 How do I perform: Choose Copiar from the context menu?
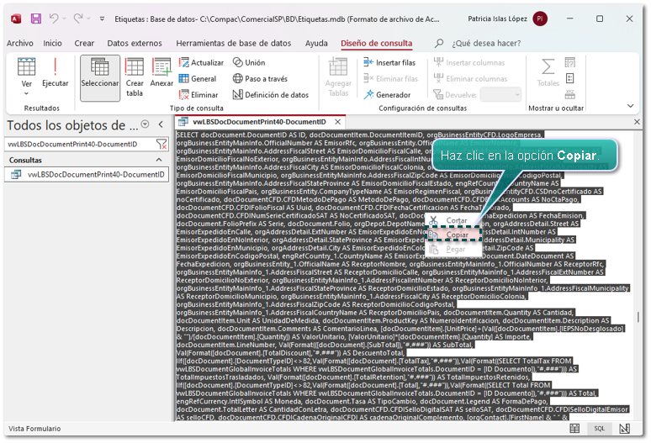click(x=457, y=235)
